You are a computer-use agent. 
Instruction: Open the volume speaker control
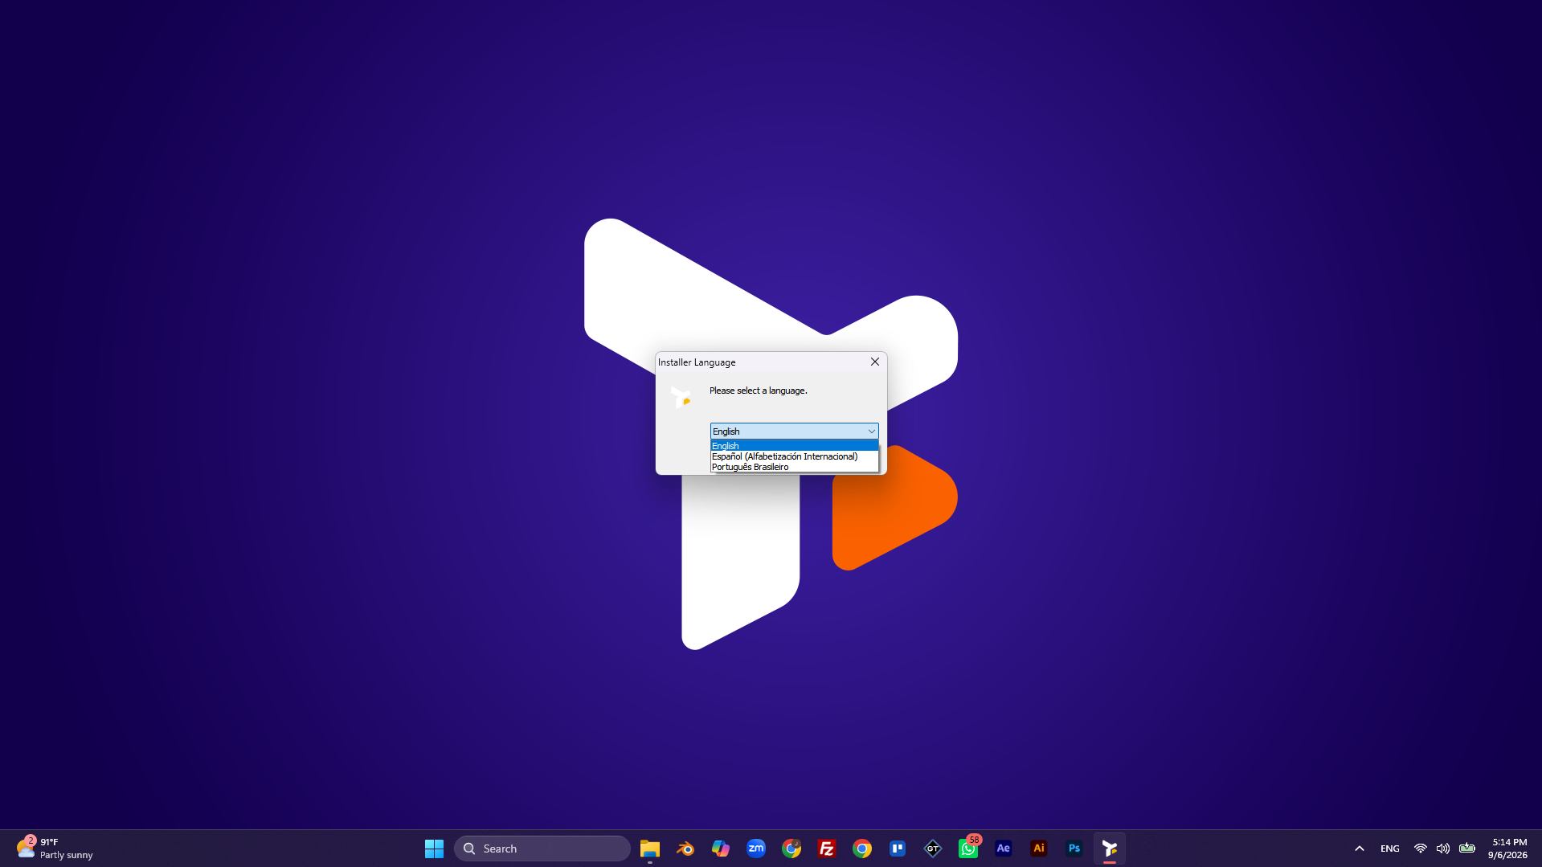(x=1443, y=849)
